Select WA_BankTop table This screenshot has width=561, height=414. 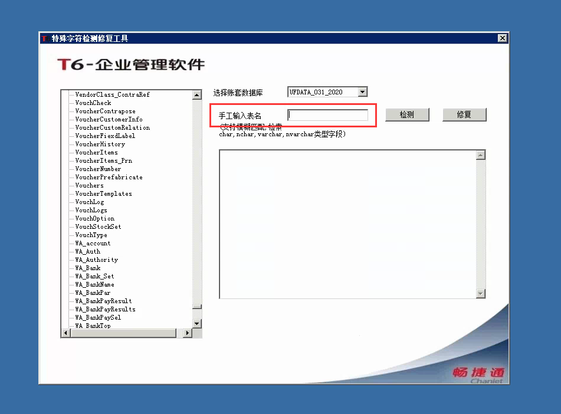click(x=93, y=326)
